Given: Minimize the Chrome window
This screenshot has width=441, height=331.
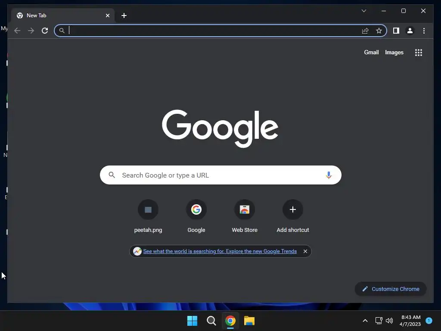Looking at the screenshot, I should (x=384, y=11).
